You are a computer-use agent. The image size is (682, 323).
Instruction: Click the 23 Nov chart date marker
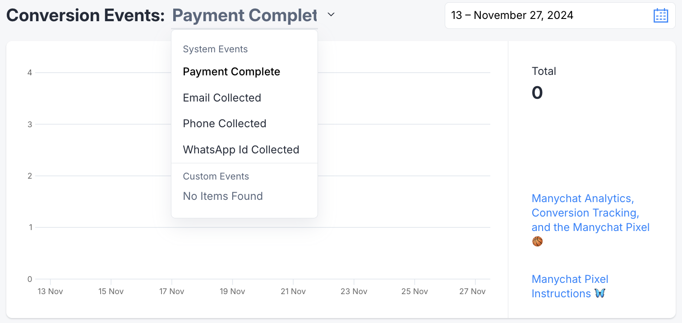[354, 291]
